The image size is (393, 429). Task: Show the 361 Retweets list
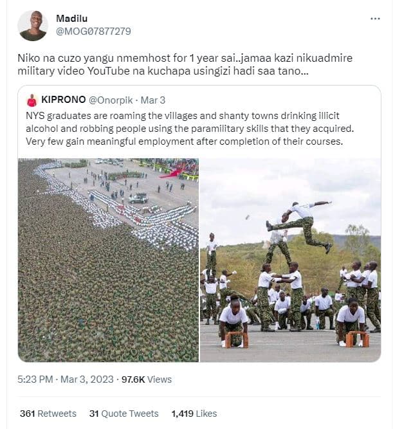[48, 414]
